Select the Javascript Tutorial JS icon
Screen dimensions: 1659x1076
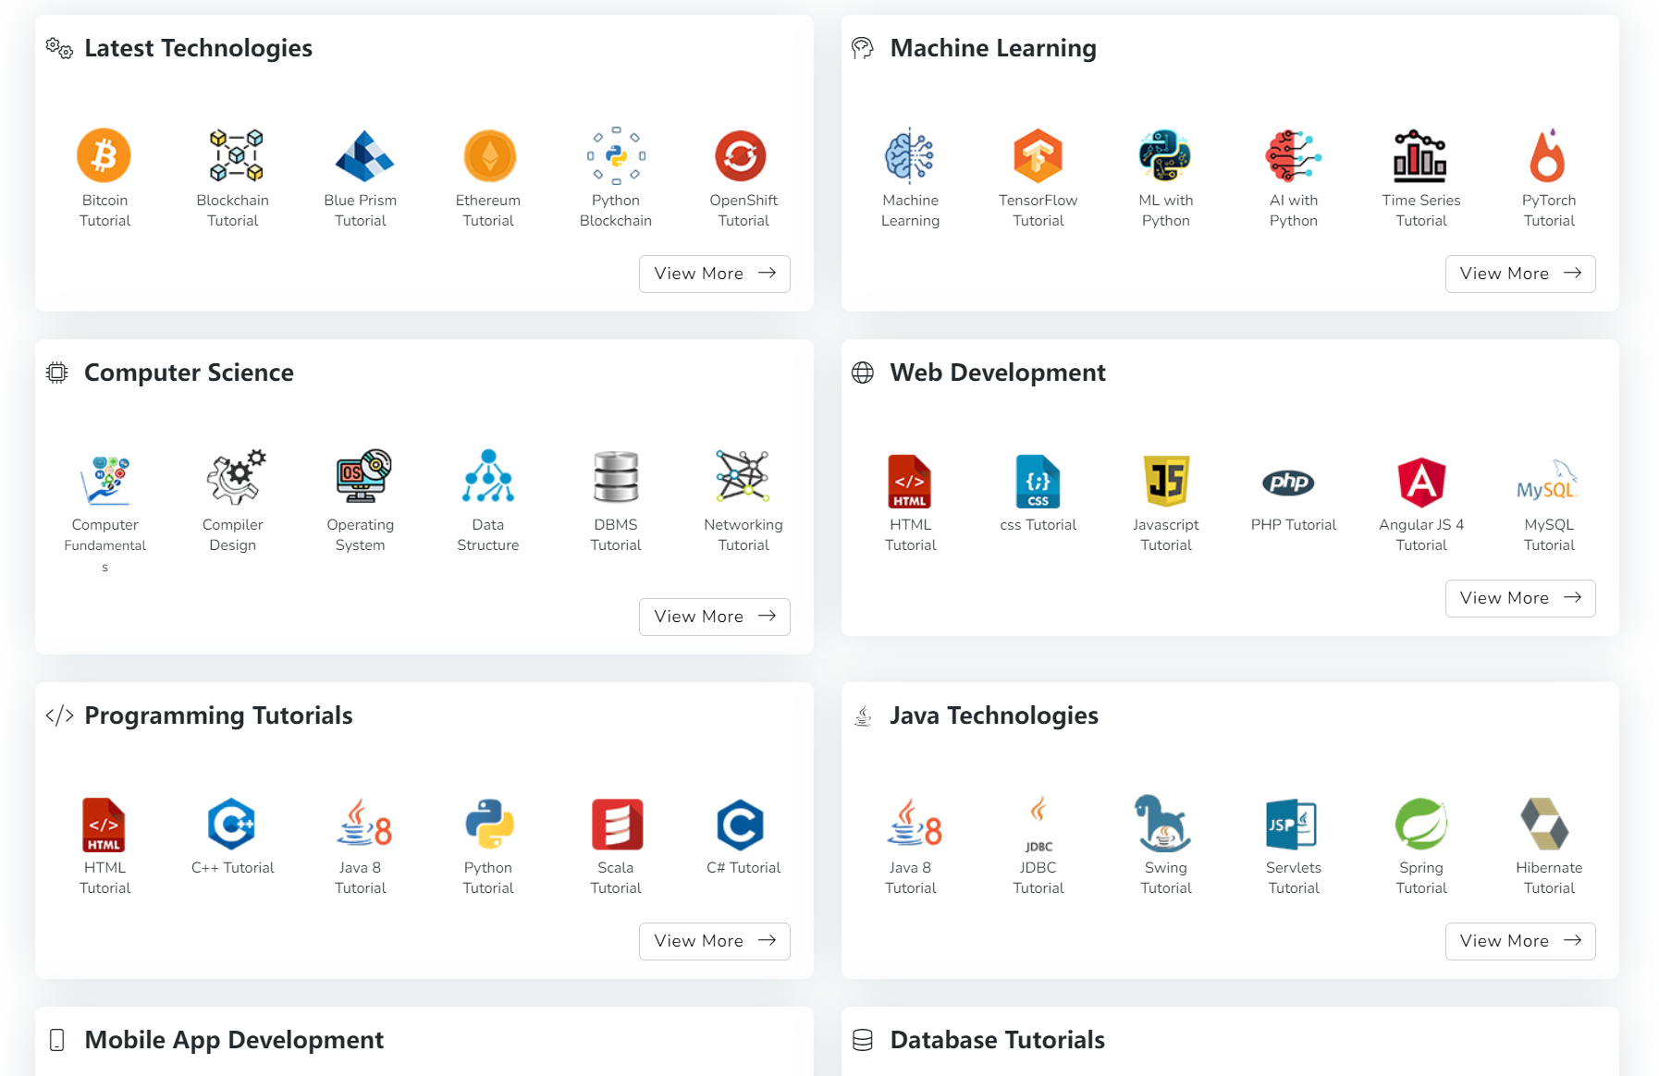pos(1165,481)
